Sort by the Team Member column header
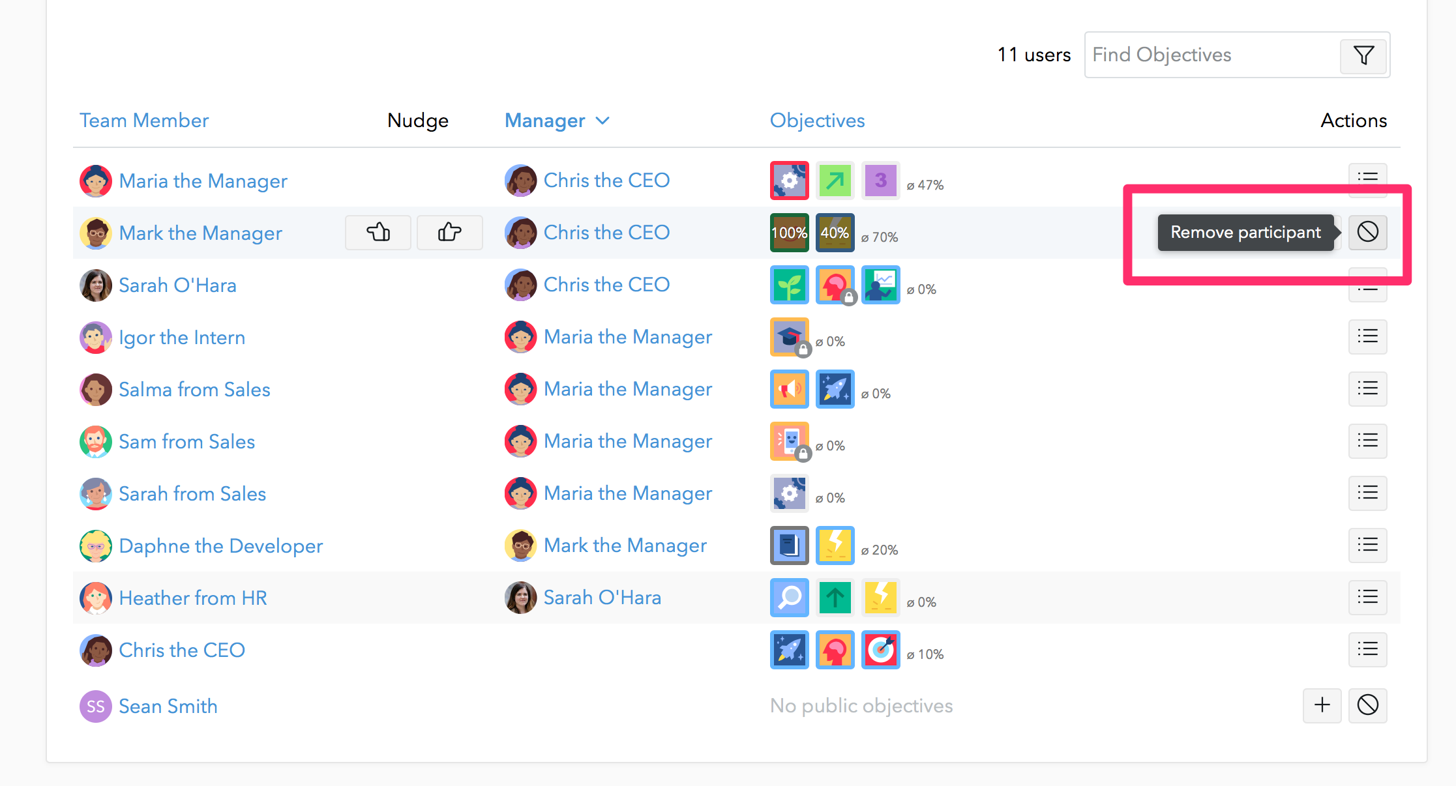Image resolution: width=1456 pixels, height=786 pixels. (x=144, y=121)
